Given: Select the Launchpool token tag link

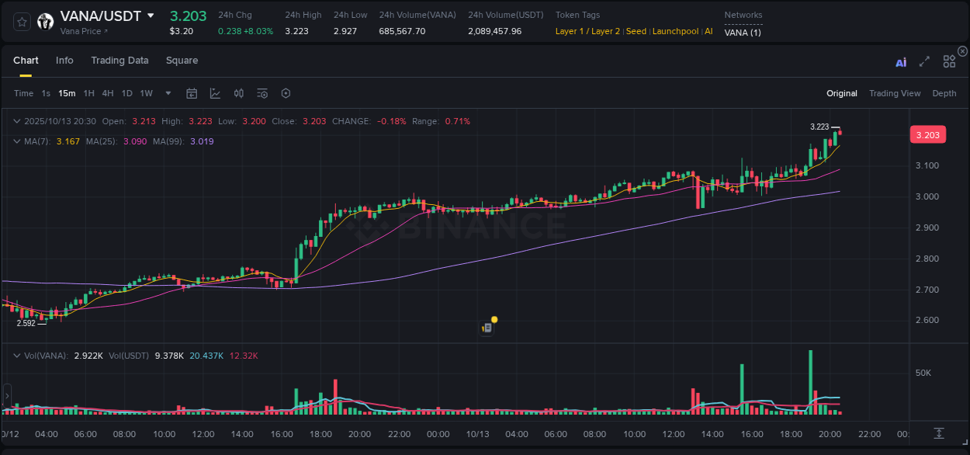Looking at the screenshot, I should [675, 31].
